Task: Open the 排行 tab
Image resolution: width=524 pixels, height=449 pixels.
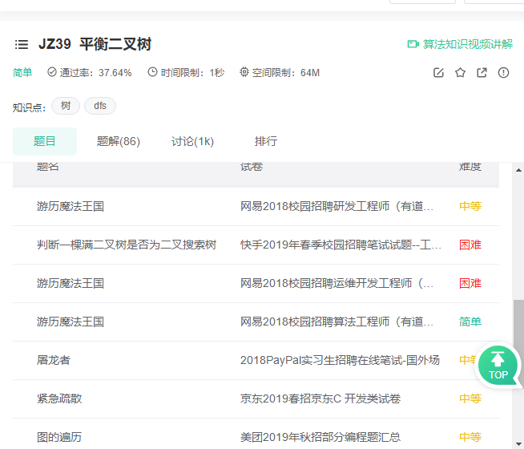Action: click(x=266, y=141)
